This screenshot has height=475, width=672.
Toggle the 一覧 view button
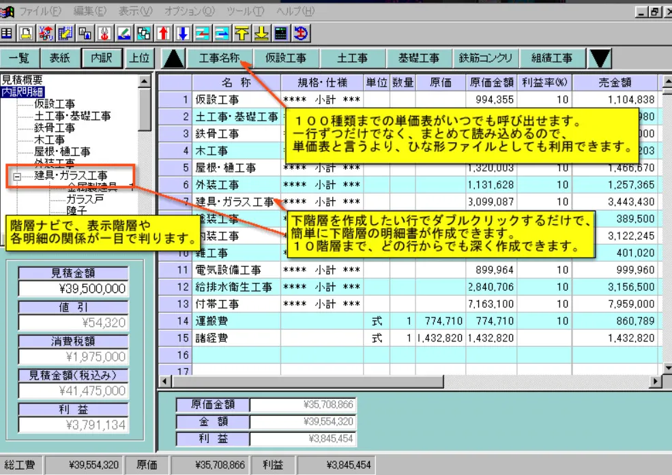point(19,59)
